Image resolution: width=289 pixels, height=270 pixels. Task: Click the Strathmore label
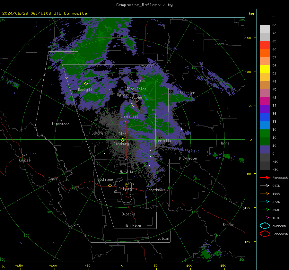pos(156,190)
